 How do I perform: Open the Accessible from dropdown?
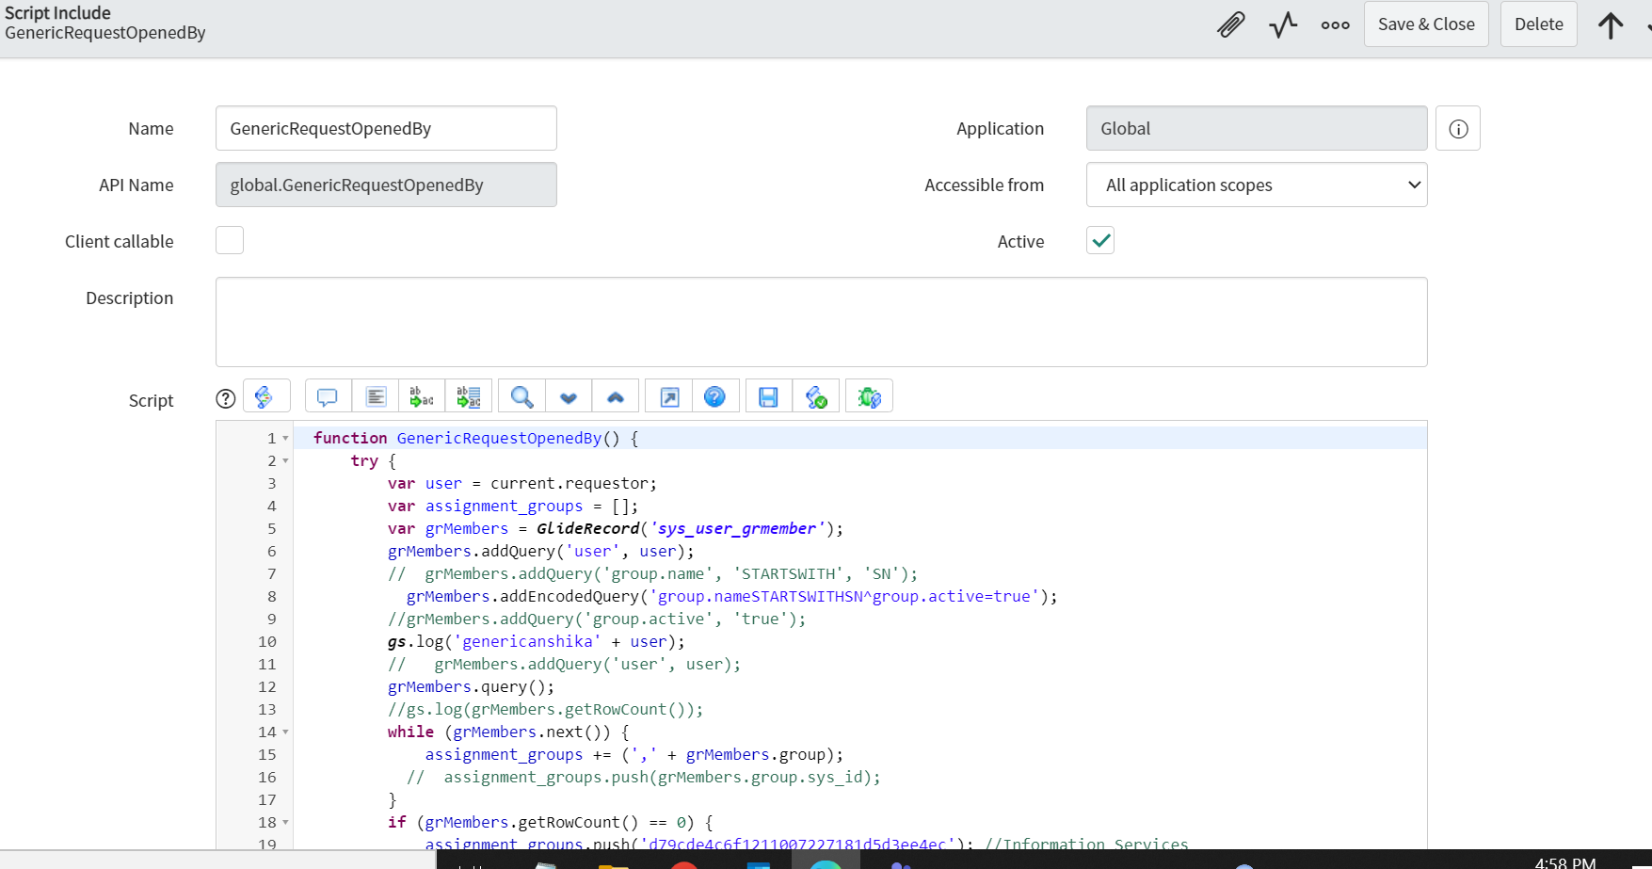[x=1257, y=185]
